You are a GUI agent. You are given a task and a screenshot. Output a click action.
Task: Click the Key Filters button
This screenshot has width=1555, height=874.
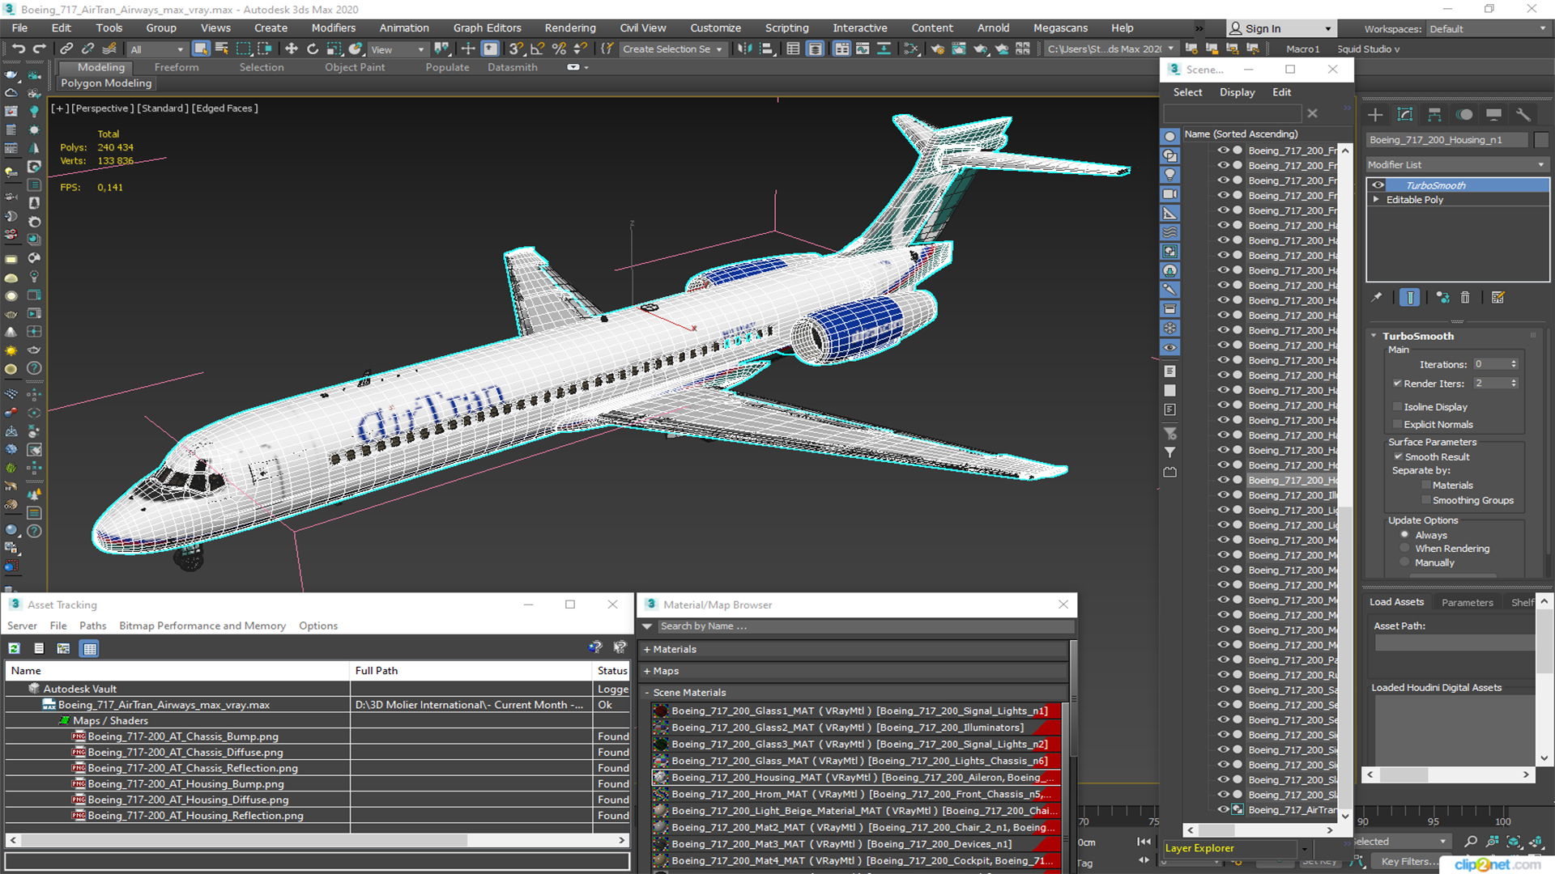pyautogui.click(x=1410, y=862)
